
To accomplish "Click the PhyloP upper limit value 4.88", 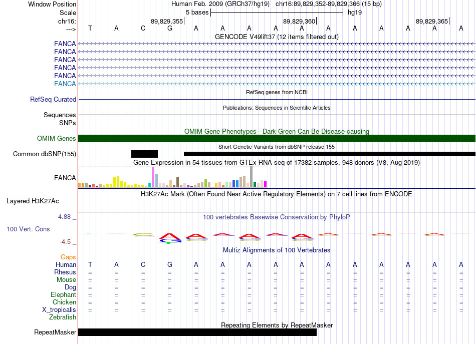I will 64,217.
